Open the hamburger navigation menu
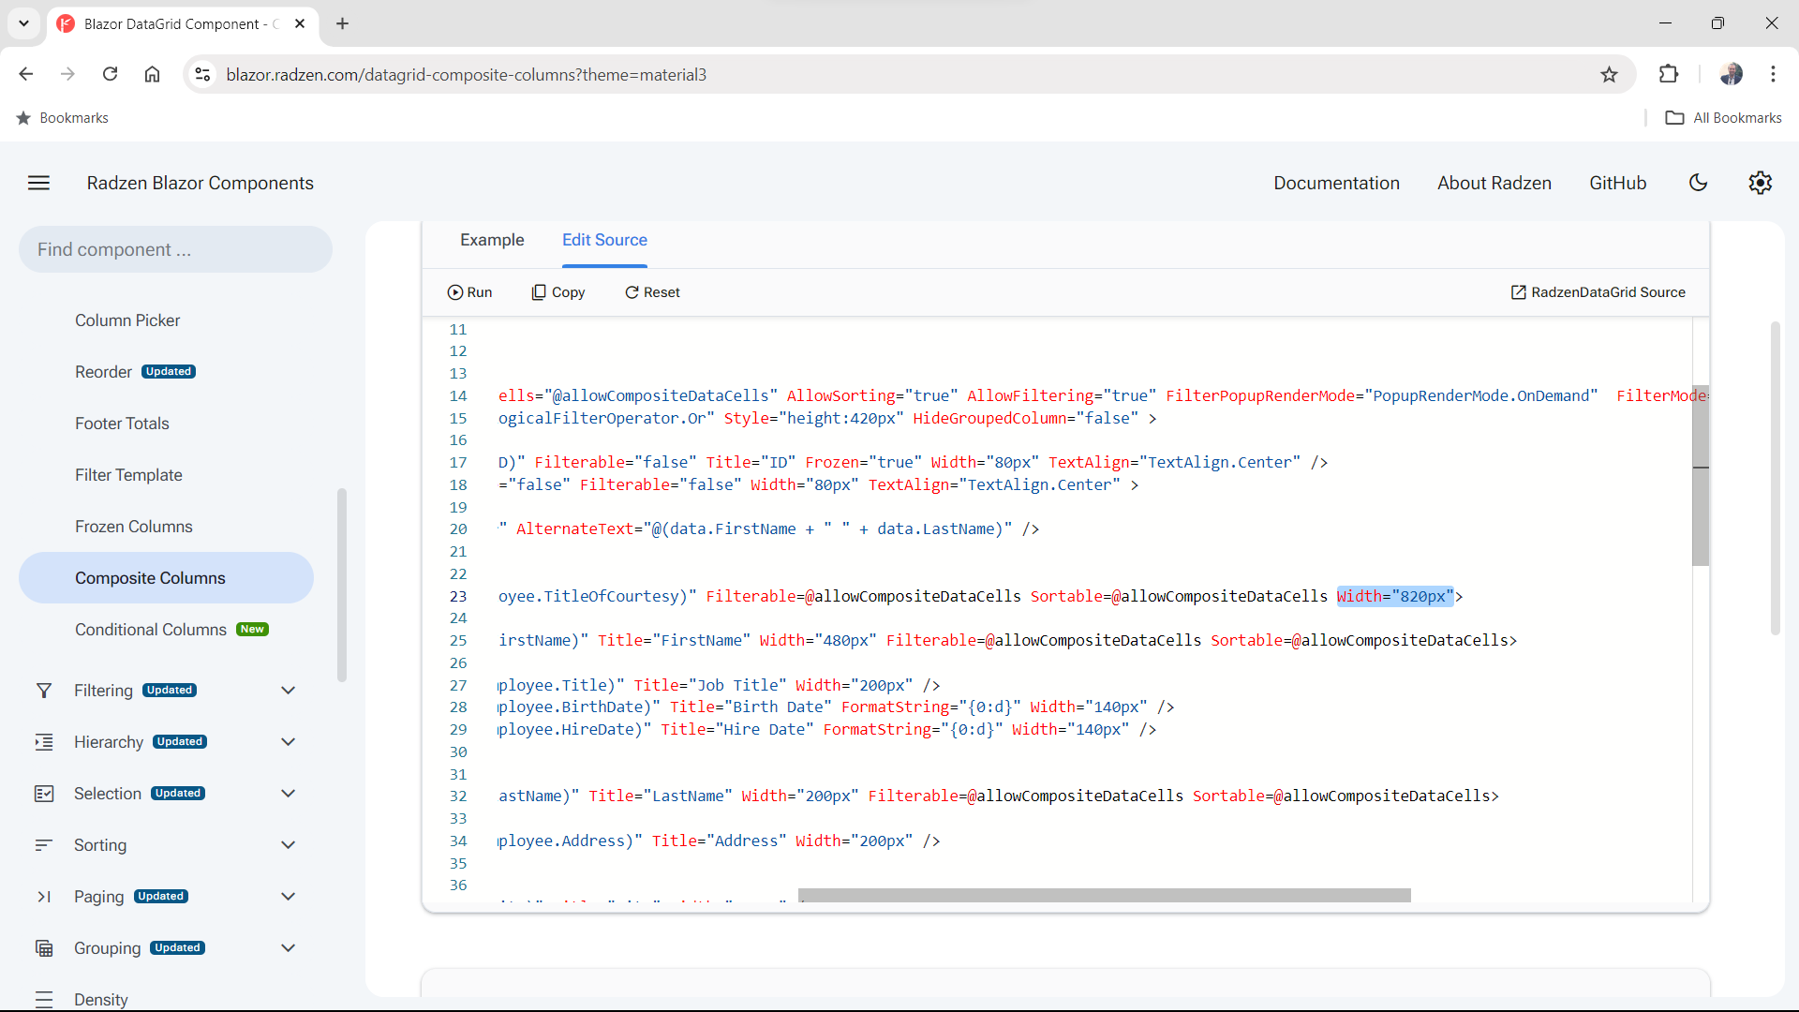 (x=38, y=183)
